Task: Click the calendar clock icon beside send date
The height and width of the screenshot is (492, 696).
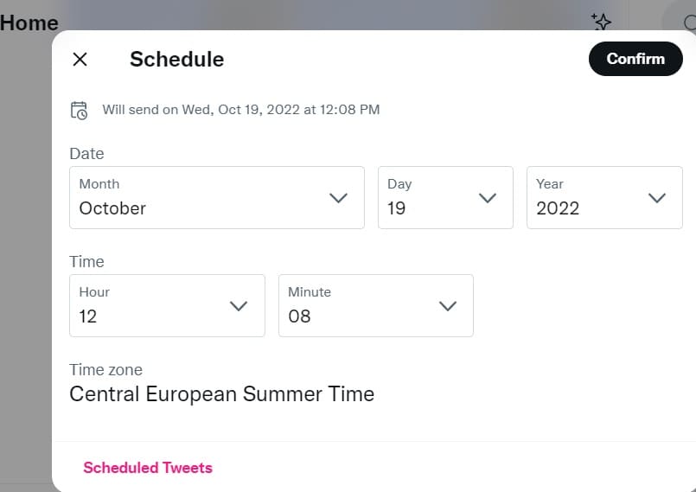Action: click(79, 111)
